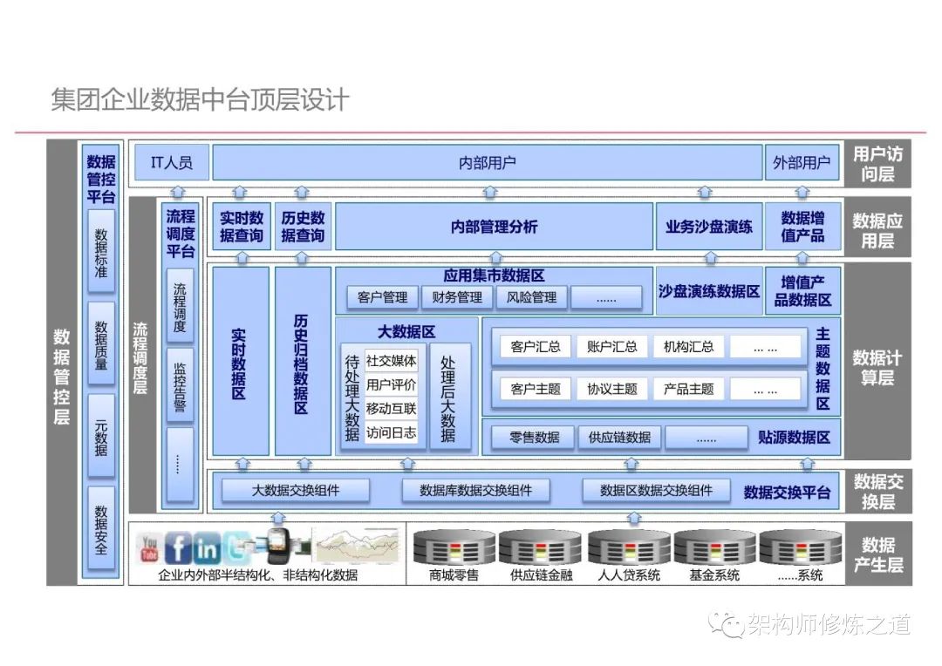942x666 pixels.
Task: Click the 社交媒体 item
Action: pyautogui.click(x=391, y=360)
